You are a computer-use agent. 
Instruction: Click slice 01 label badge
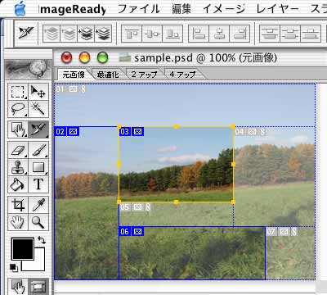71,88
